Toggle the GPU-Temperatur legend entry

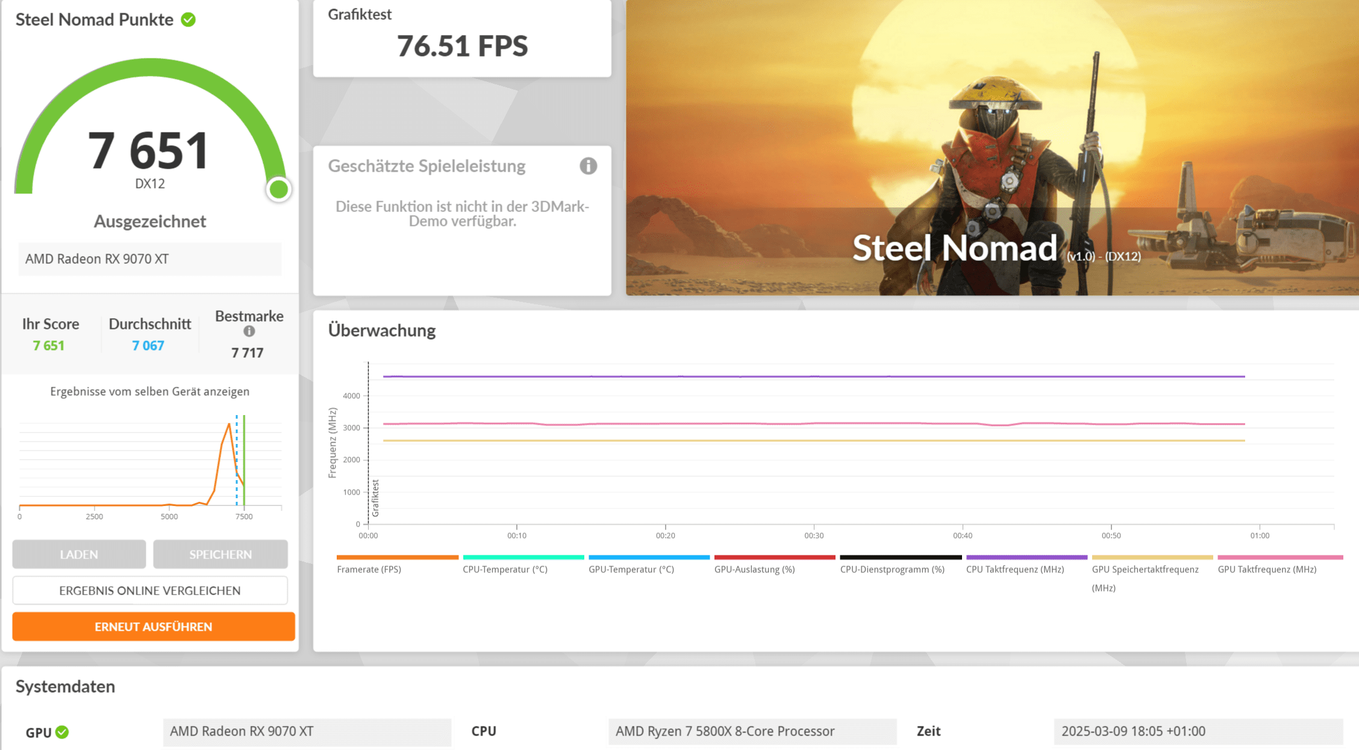point(631,569)
